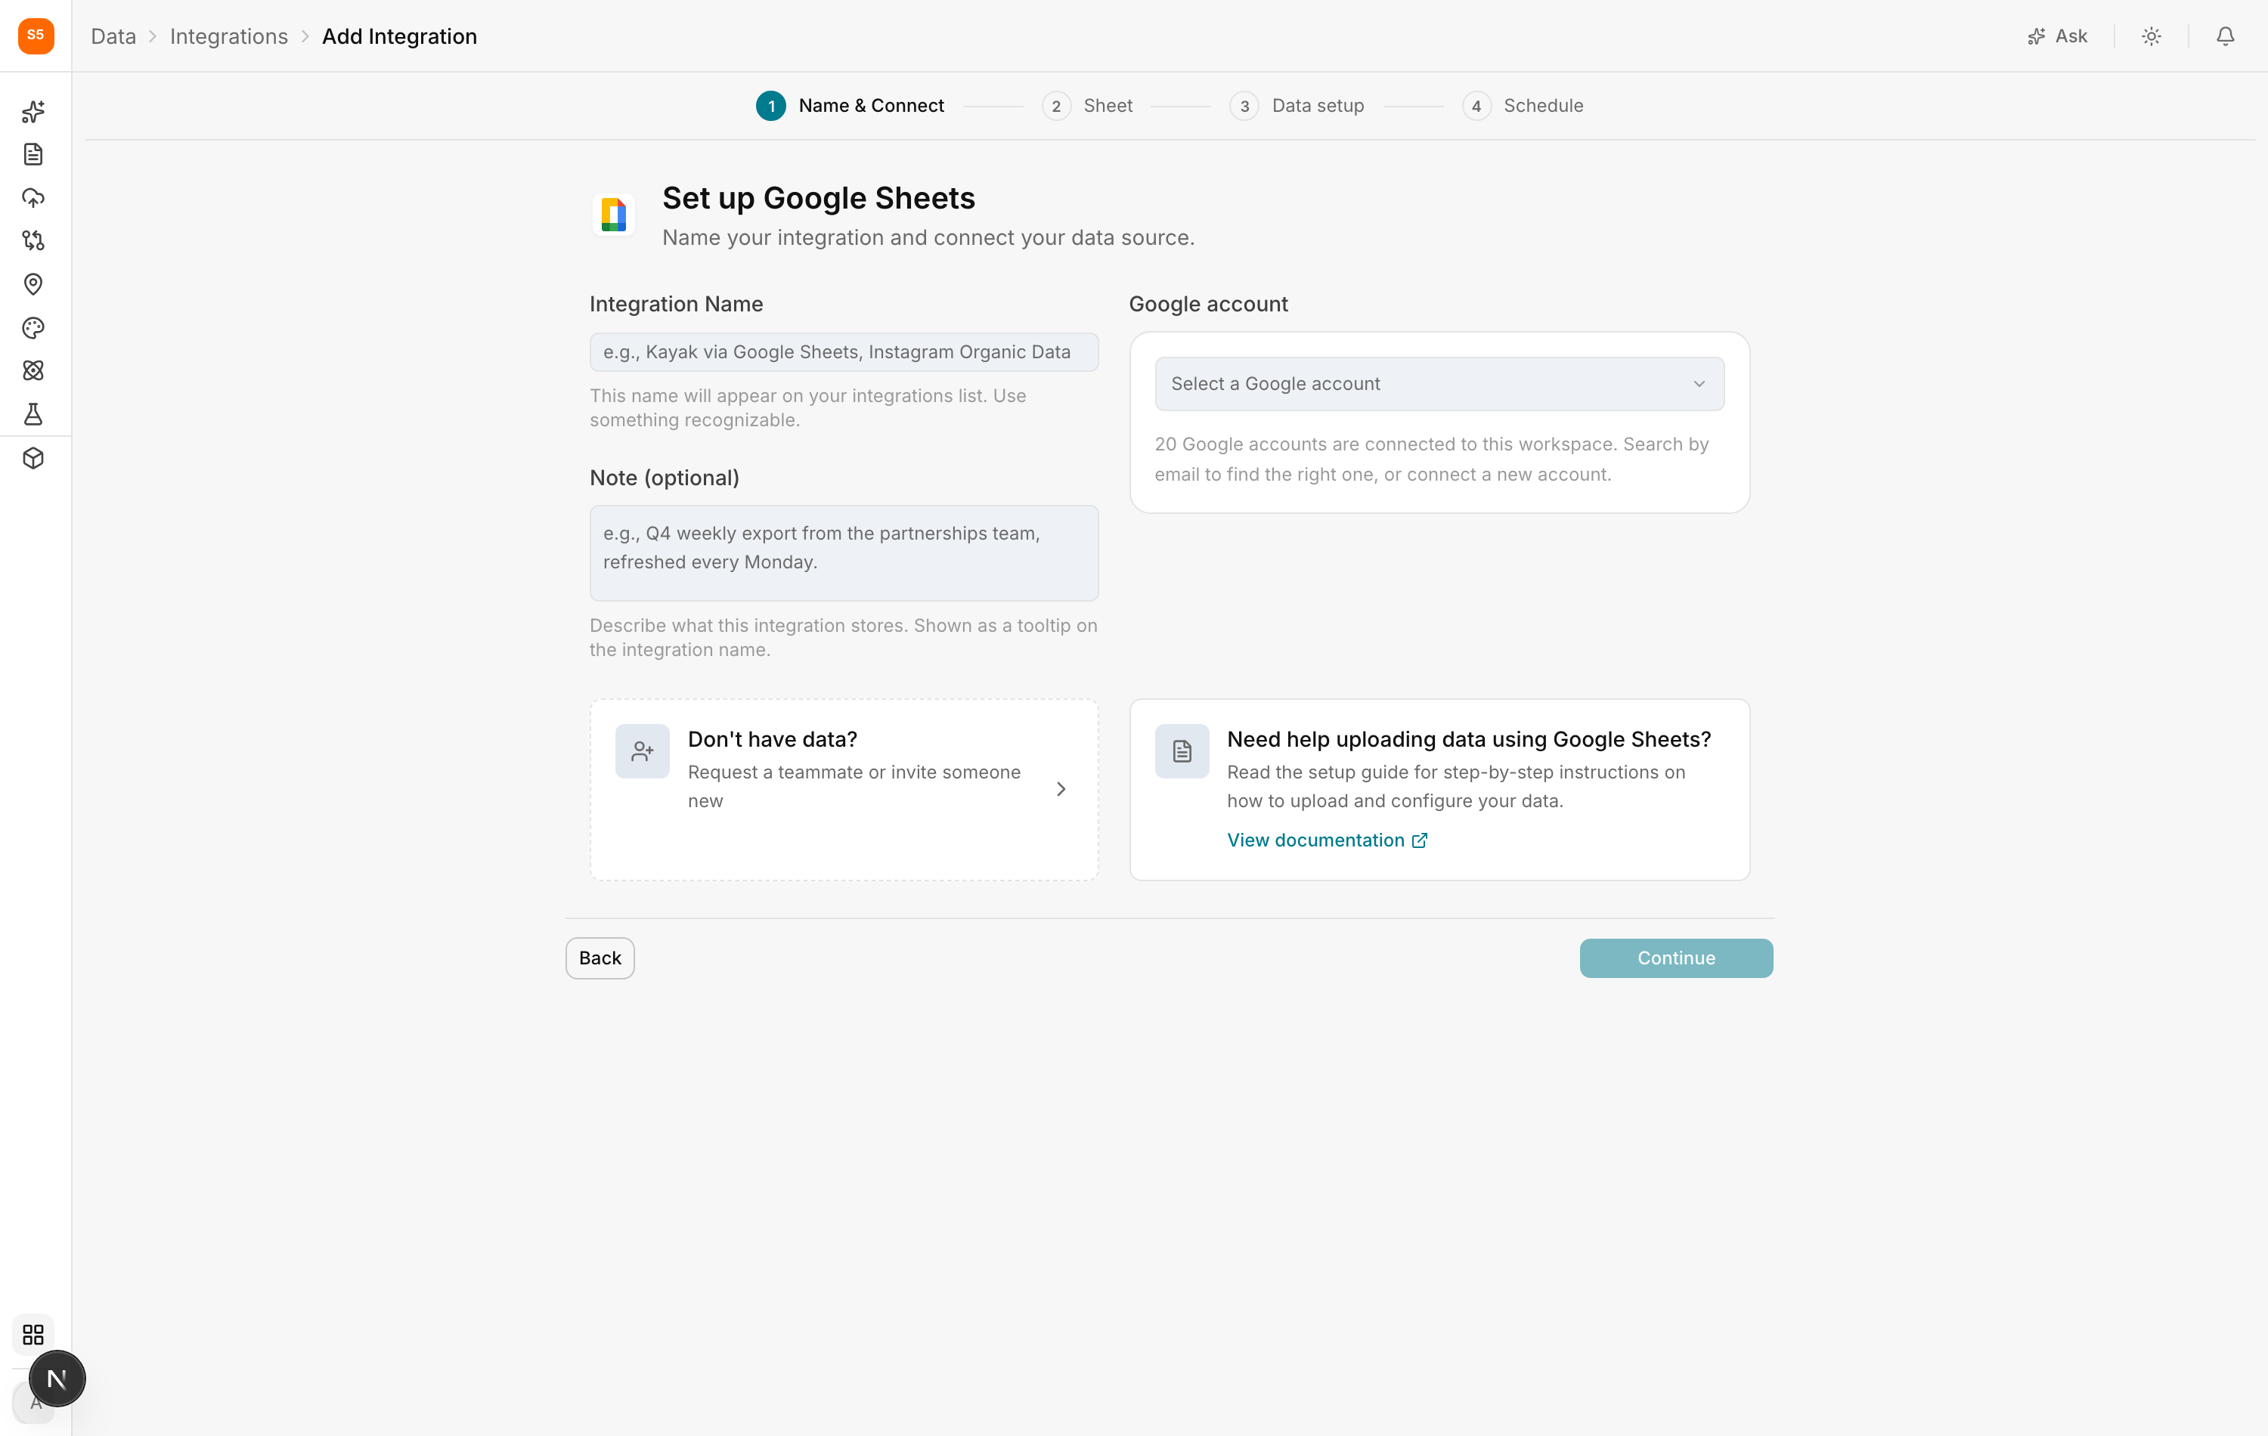The width and height of the screenshot is (2268, 1436).
Task: Select the Name & Connect step
Action: point(850,106)
